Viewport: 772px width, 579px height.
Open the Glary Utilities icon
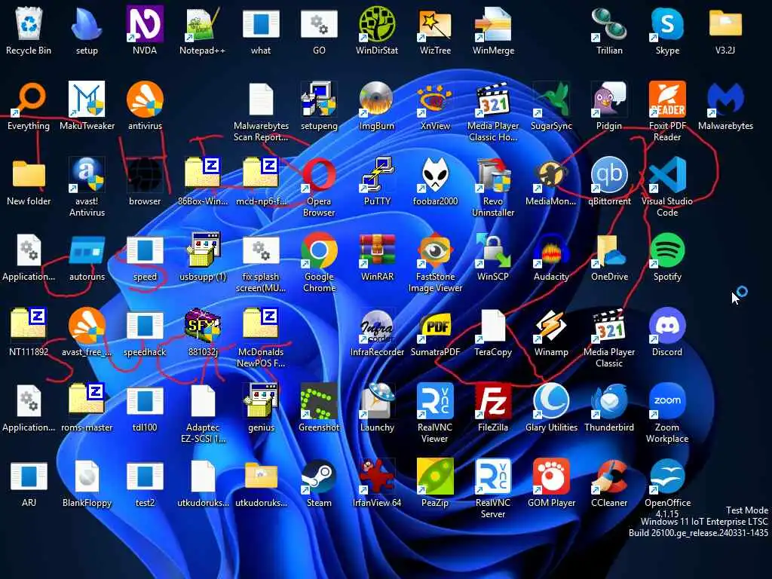point(551,401)
